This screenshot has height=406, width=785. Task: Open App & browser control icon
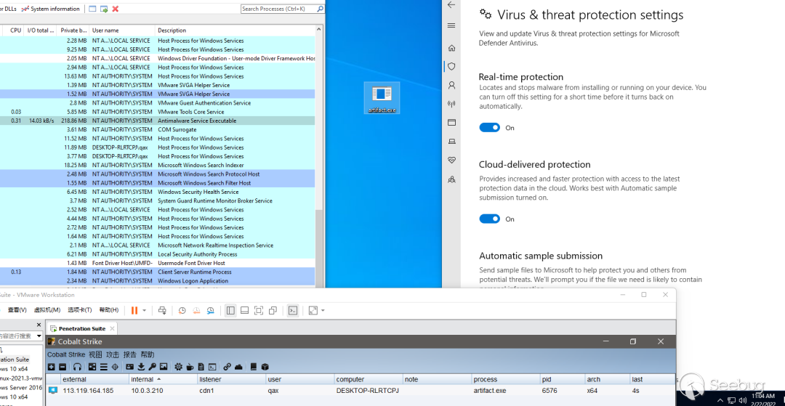451,123
